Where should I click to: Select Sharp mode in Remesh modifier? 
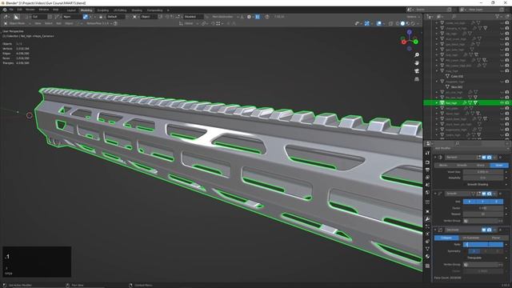480,166
